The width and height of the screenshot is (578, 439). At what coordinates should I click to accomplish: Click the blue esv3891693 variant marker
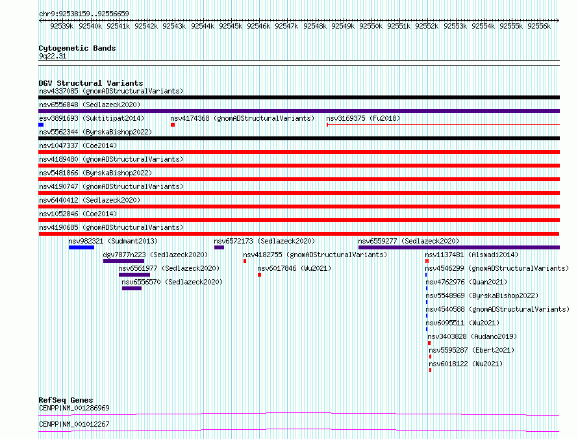click(41, 125)
